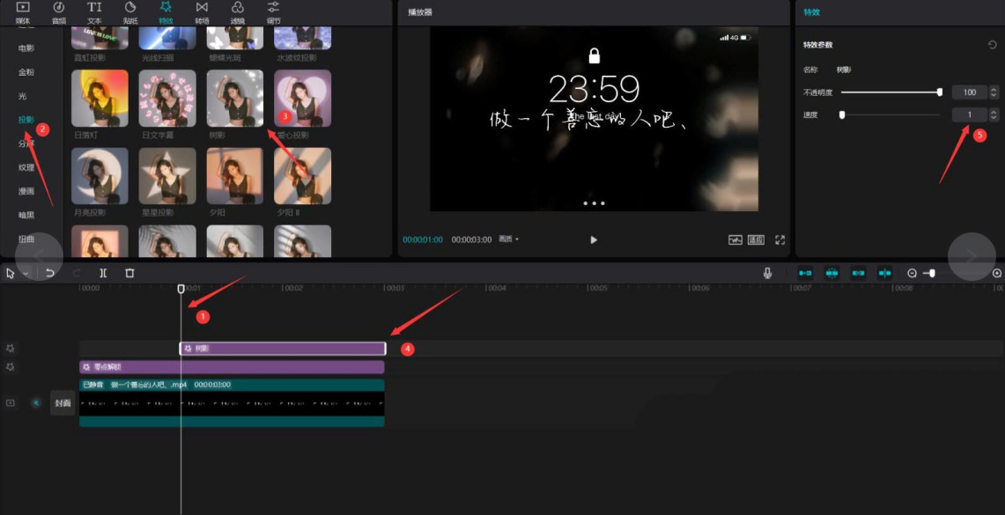Click the 速度 speed slider handle

(x=842, y=115)
